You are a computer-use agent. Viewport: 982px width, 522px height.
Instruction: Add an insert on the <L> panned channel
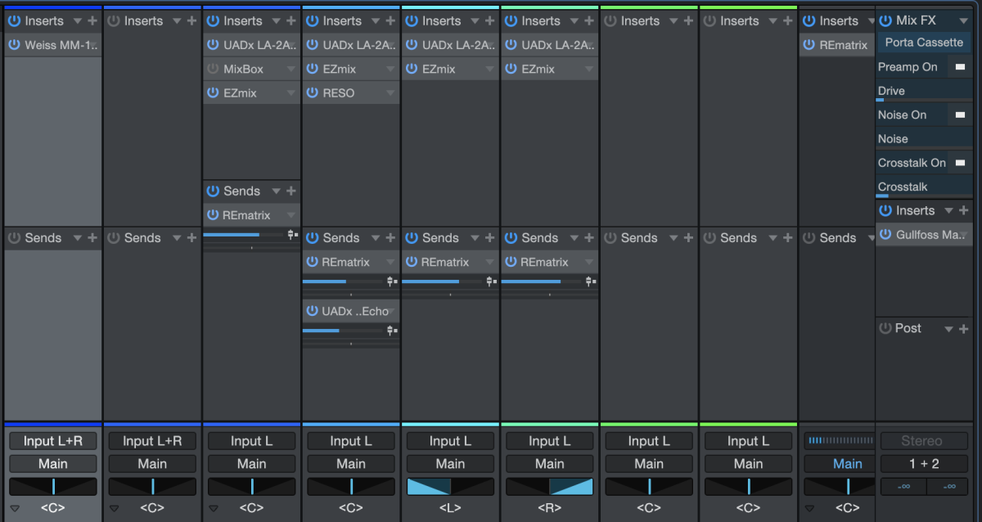tap(489, 20)
